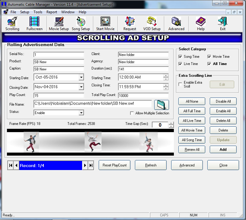The width and height of the screenshot is (246, 220).
Task: Open the Starting Date calendar dropdown
Action: [x=81, y=78]
